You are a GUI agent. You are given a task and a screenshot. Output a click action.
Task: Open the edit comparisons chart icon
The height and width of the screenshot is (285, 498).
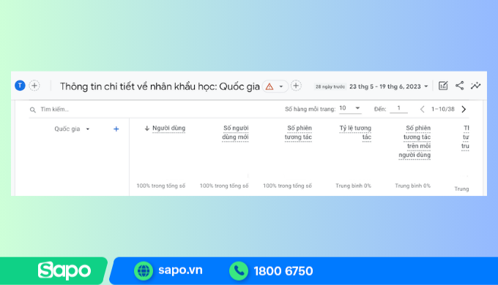443,85
